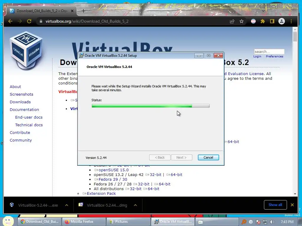Image resolution: width=302 pixels, height=226 pixels.
Task: Click the site padlock icon
Action: 41,21
